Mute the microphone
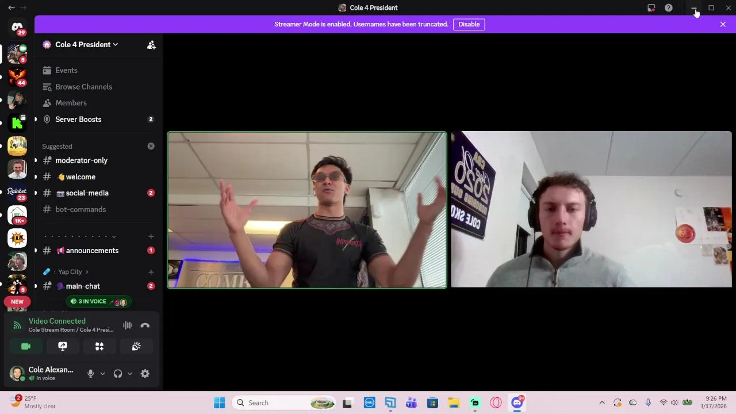Viewport: 736px width, 414px height. tap(90, 374)
